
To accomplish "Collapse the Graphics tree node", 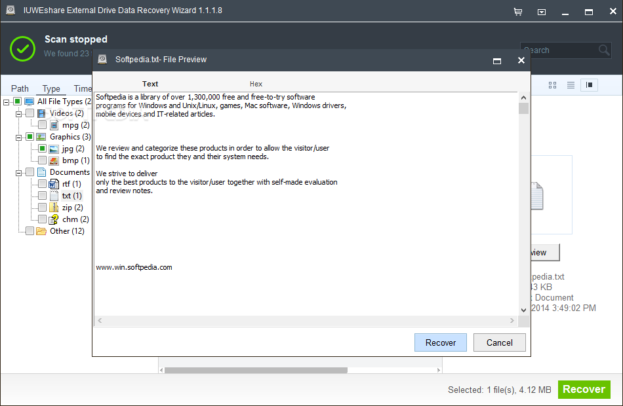I will tap(18, 138).
